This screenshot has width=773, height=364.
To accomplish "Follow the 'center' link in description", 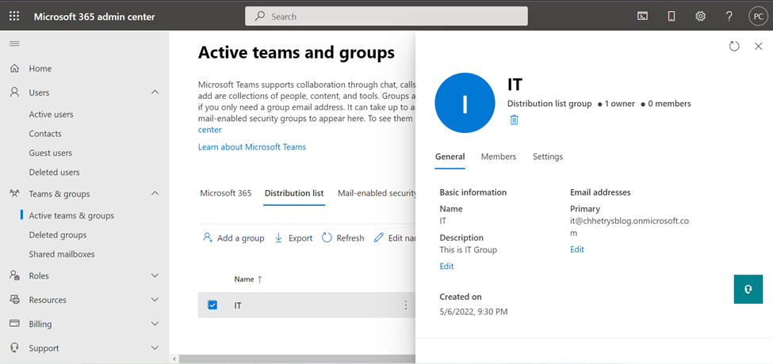I will (210, 130).
